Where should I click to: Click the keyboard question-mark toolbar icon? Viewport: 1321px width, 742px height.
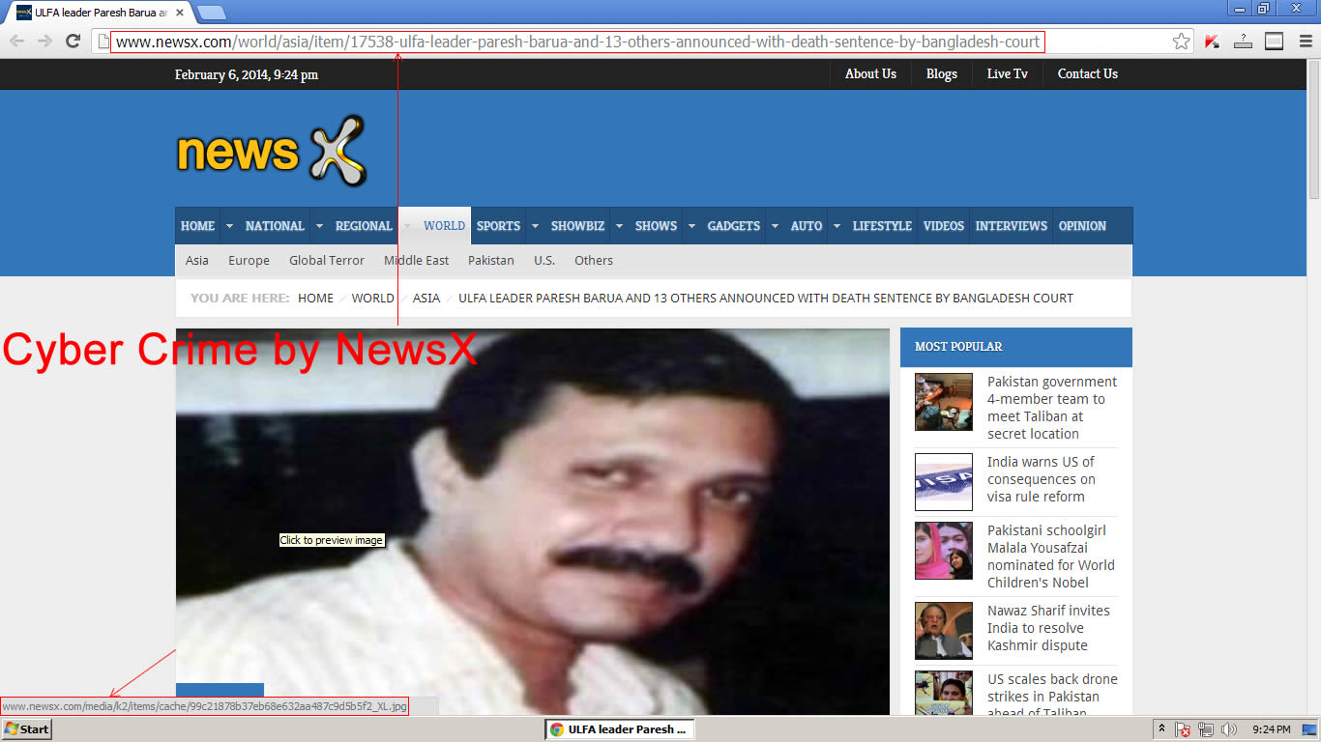1243,42
